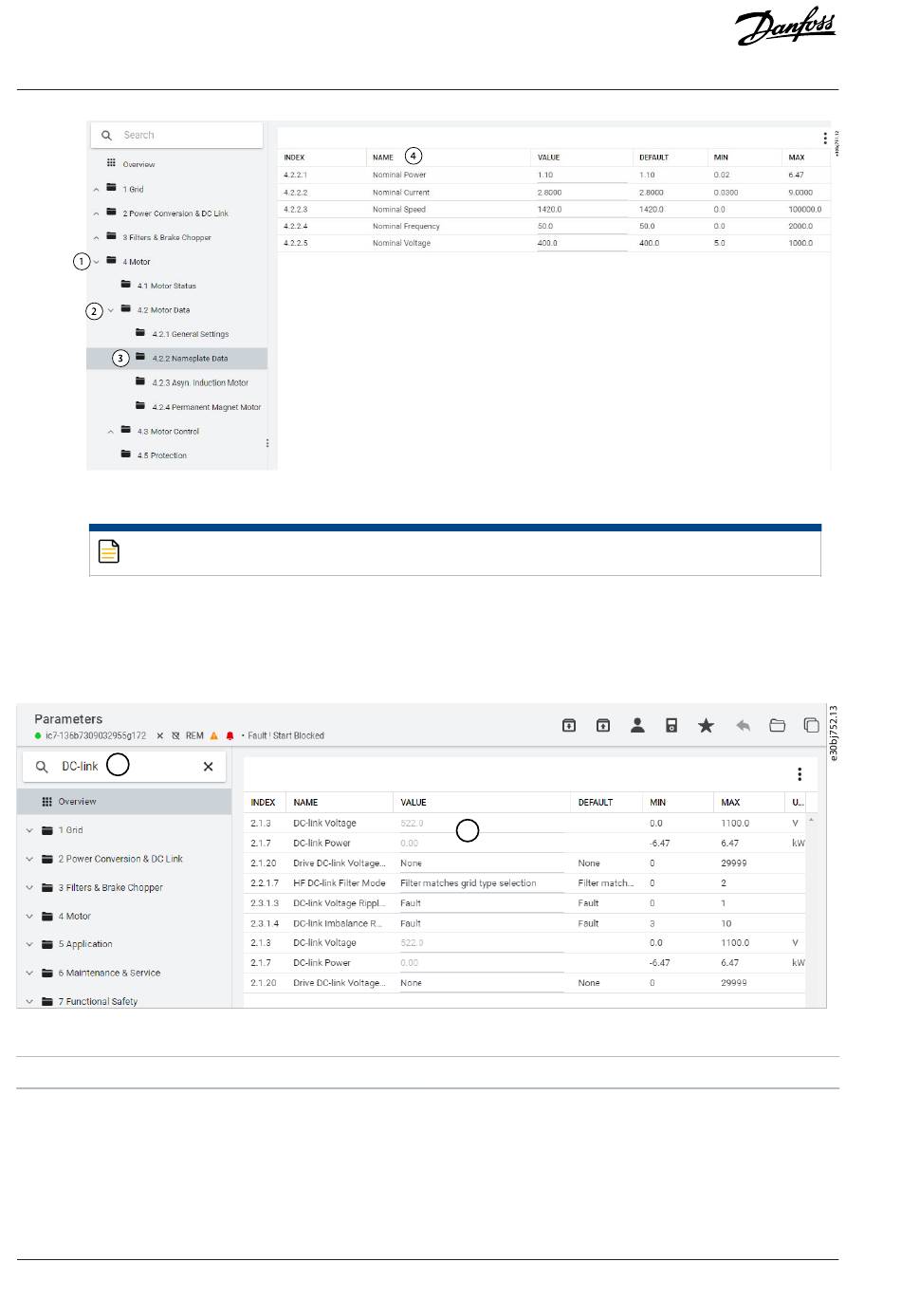Open the HF DC-link Filter Mode value dropdown

pyautogui.click(x=481, y=883)
